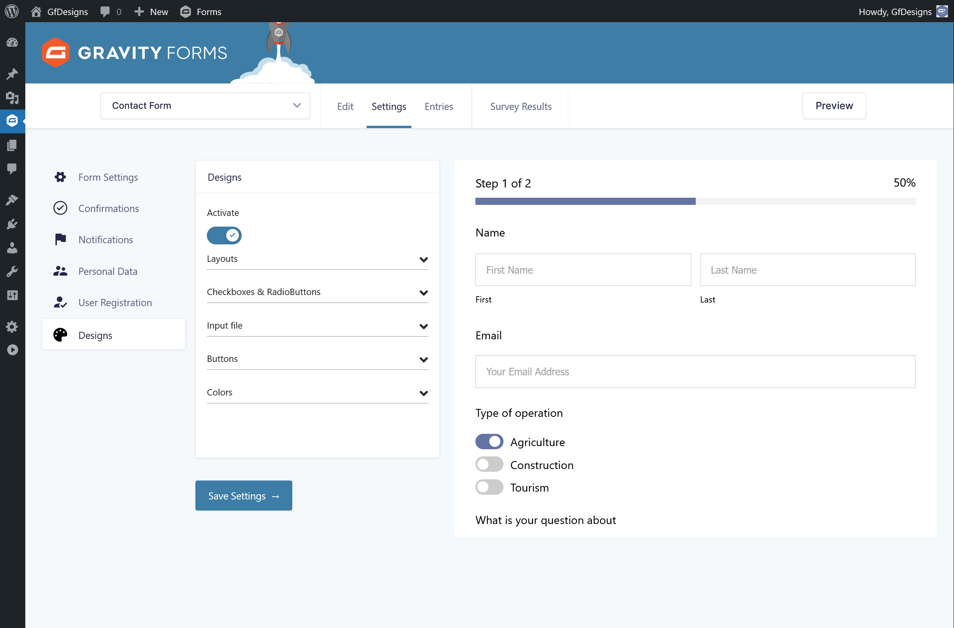
Task: Open the Appearance brush sidebar icon
Action: tap(12, 200)
